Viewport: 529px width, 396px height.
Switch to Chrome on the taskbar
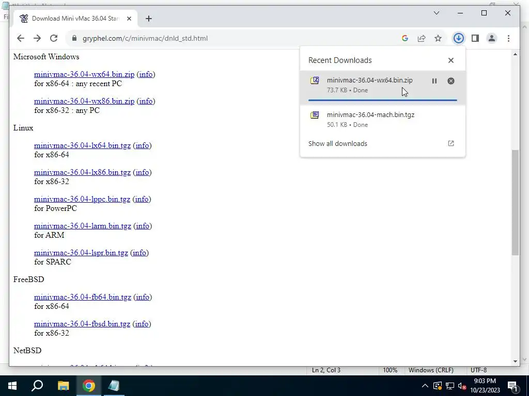click(x=89, y=386)
